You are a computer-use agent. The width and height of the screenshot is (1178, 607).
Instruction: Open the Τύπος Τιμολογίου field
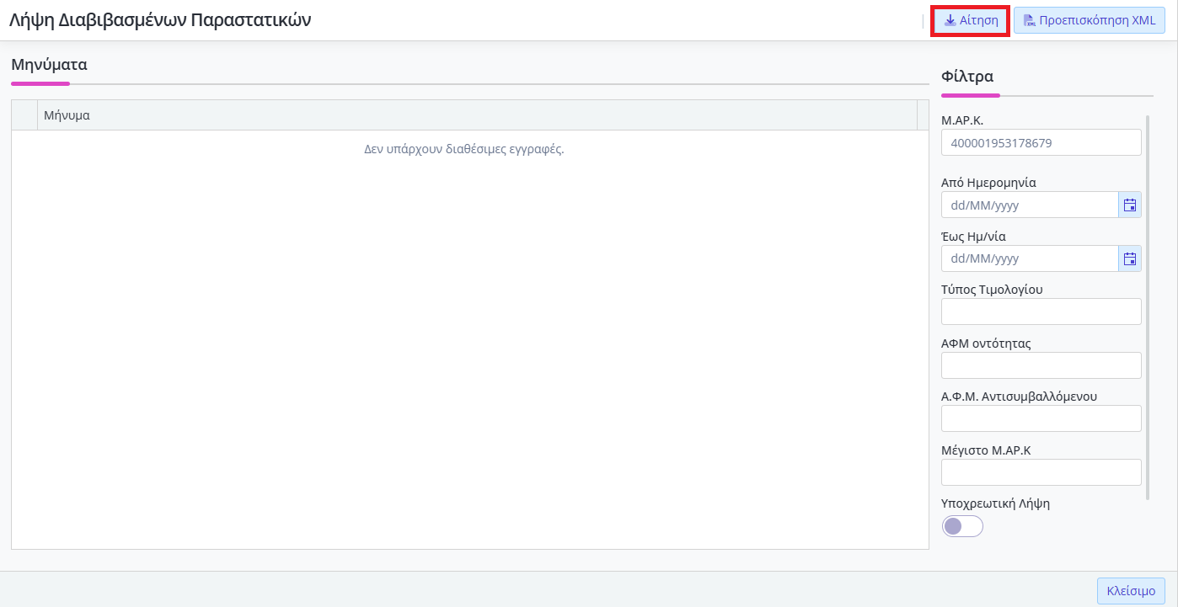tap(1041, 311)
